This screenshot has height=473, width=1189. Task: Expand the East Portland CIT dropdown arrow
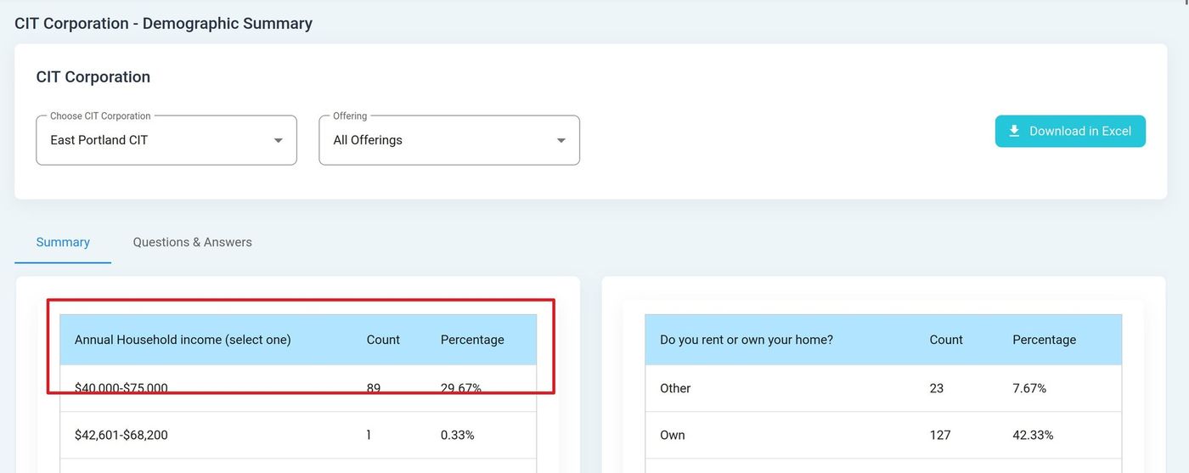coord(278,140)
